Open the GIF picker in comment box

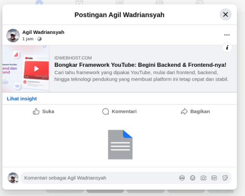click(214, 178)
